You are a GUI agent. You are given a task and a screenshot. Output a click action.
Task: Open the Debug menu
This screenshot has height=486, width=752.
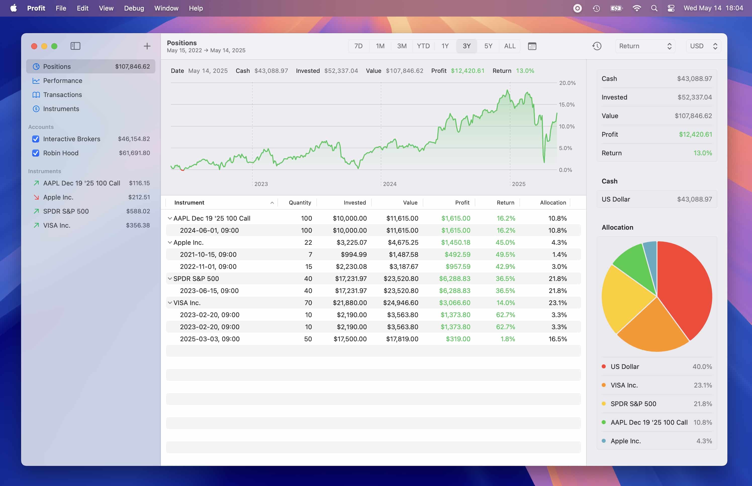point(134,8)
